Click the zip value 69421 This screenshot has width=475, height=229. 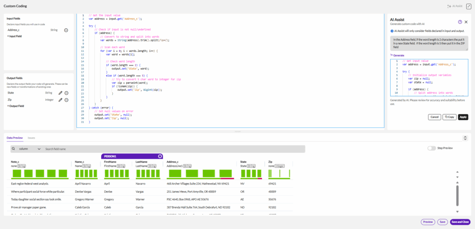(272, 184)
